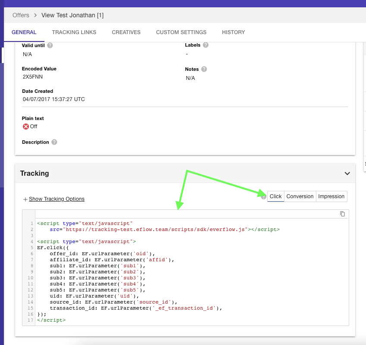Image resolution: width=366 pixels, height=345 pixels.
Task: Open help icon beside Notes
Action: [x=204, y=69]
